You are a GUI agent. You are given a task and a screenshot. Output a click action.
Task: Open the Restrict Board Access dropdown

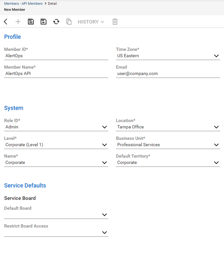[104, 233]
